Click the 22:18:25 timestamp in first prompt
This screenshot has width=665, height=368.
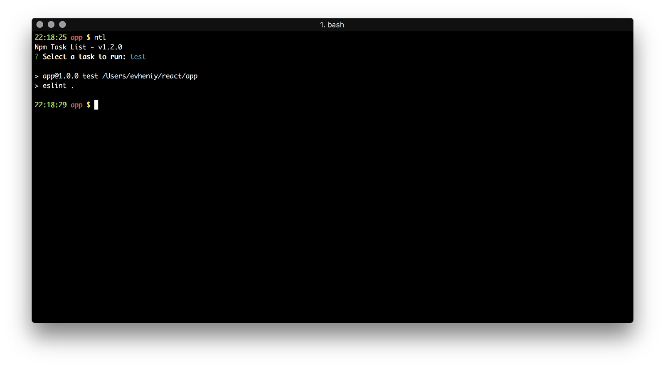pyautogui.click(x=50, y=37)
